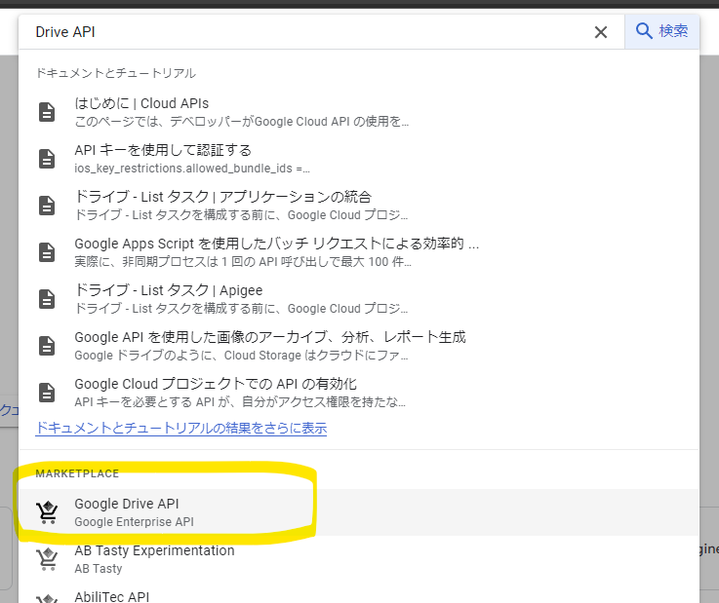Click document icon beside Apigee result

coord(47,299)
